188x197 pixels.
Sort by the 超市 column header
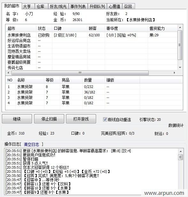(x=21, y=28)
